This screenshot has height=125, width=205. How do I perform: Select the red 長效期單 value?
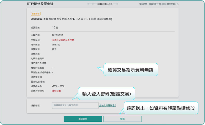coord(56,91)
